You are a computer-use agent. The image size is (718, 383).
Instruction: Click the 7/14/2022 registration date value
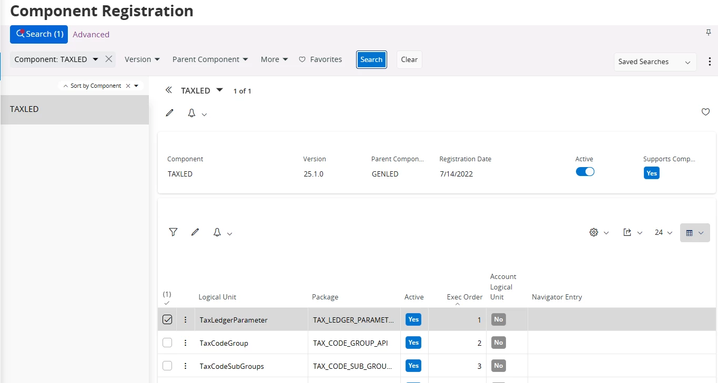456,174
